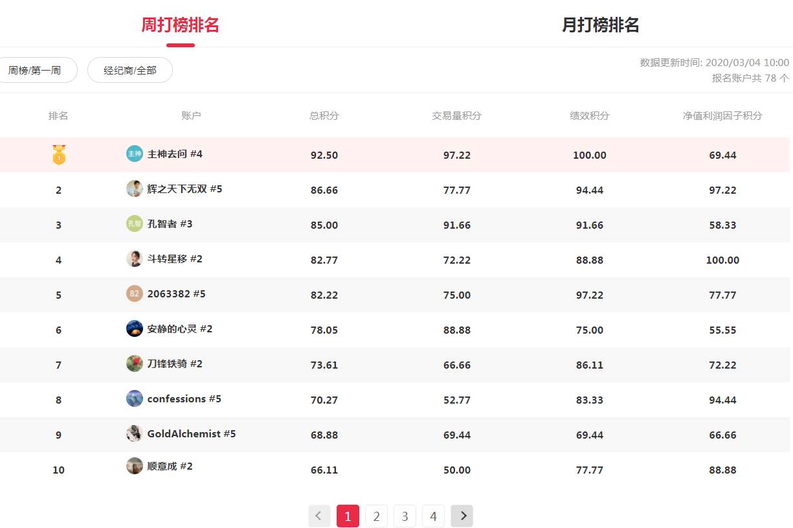Click the 数据更新时间 timestamp text

715,63
